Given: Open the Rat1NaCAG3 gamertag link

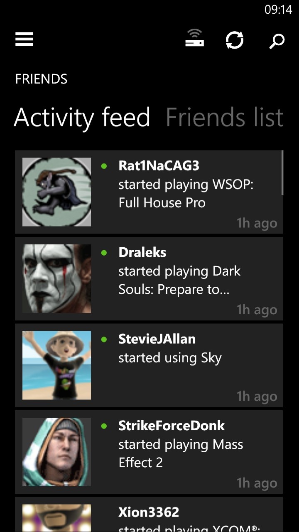Looking at the screenshot, I should (x=159, y=165).
